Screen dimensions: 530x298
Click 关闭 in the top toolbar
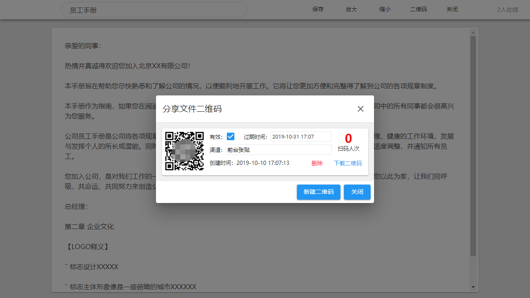pos(452,9)
